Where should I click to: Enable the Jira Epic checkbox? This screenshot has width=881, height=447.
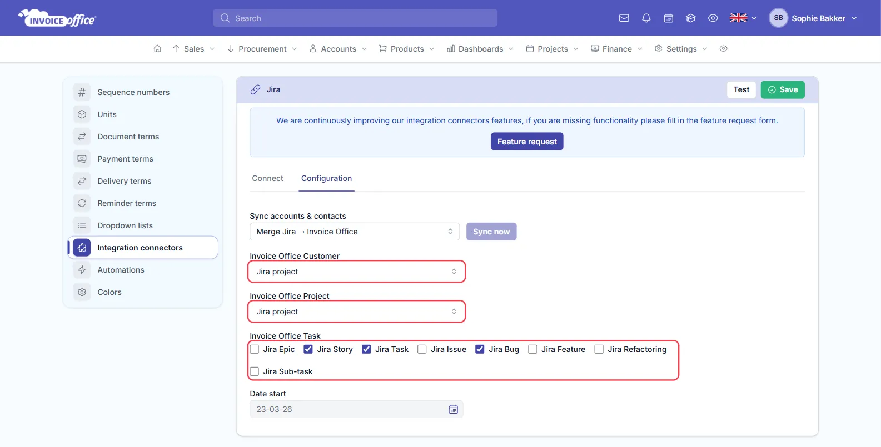[255, 349]
